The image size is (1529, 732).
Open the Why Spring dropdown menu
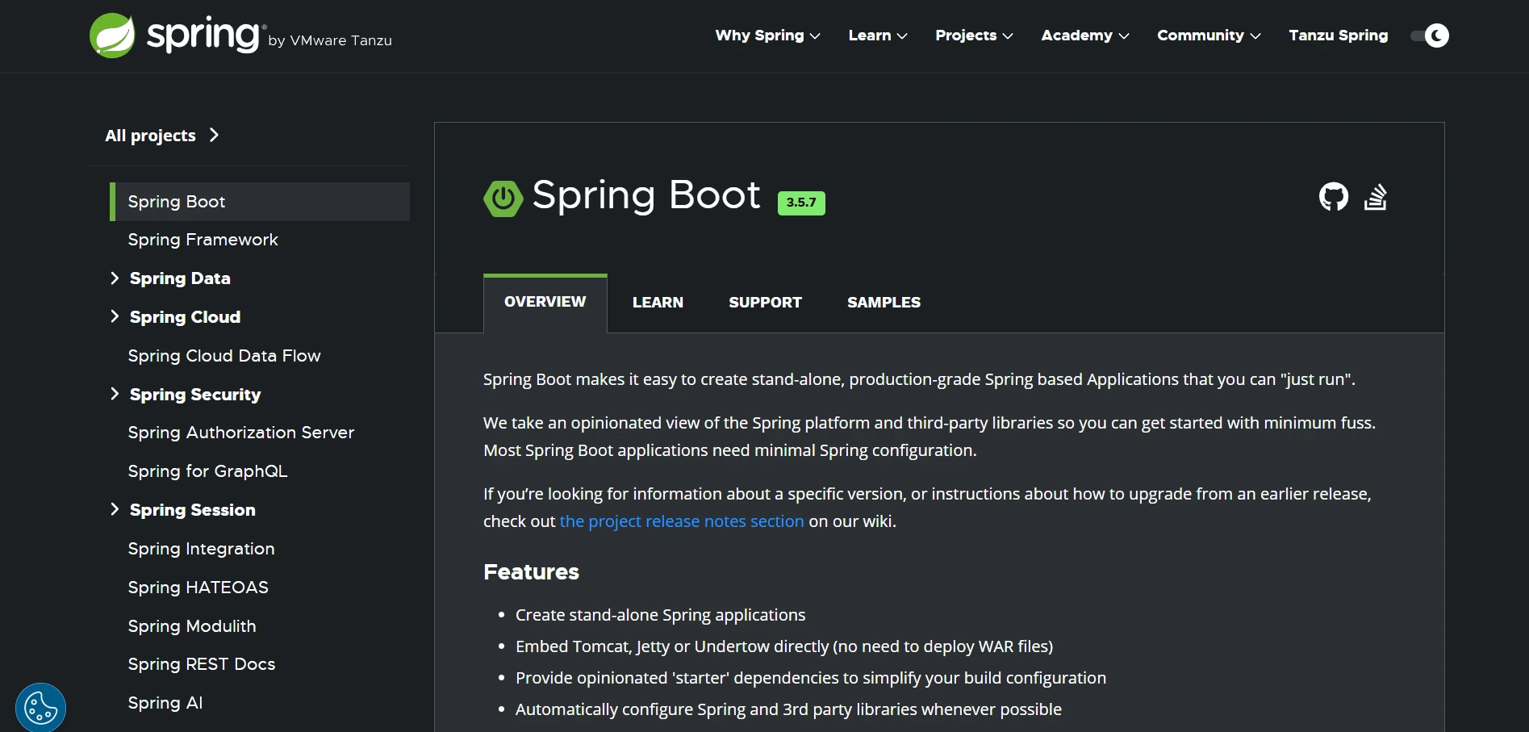click(767, 36)
